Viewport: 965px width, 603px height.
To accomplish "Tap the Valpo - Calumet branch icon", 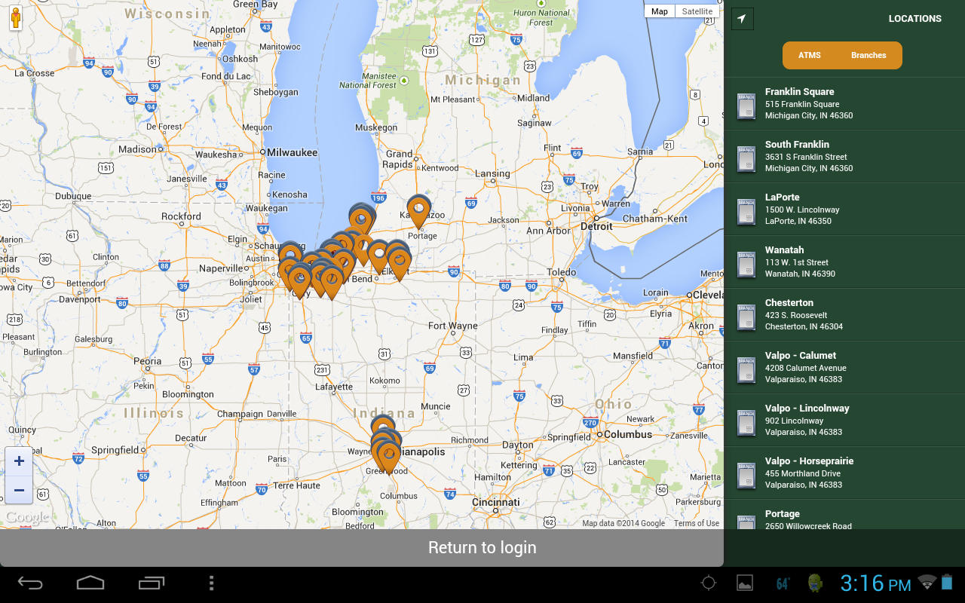I will click(x=746, y=369).
